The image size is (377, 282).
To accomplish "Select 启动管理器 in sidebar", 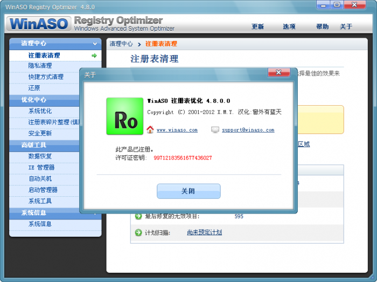I will pos(44,190).
